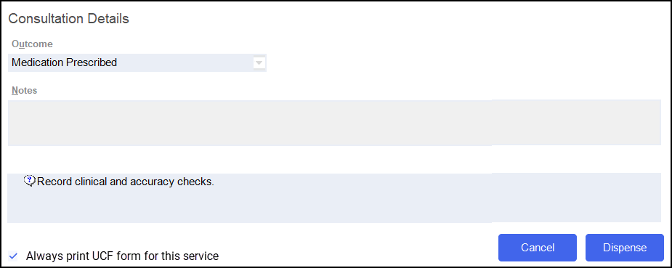Click the question mark help icon

click(29, 181)
